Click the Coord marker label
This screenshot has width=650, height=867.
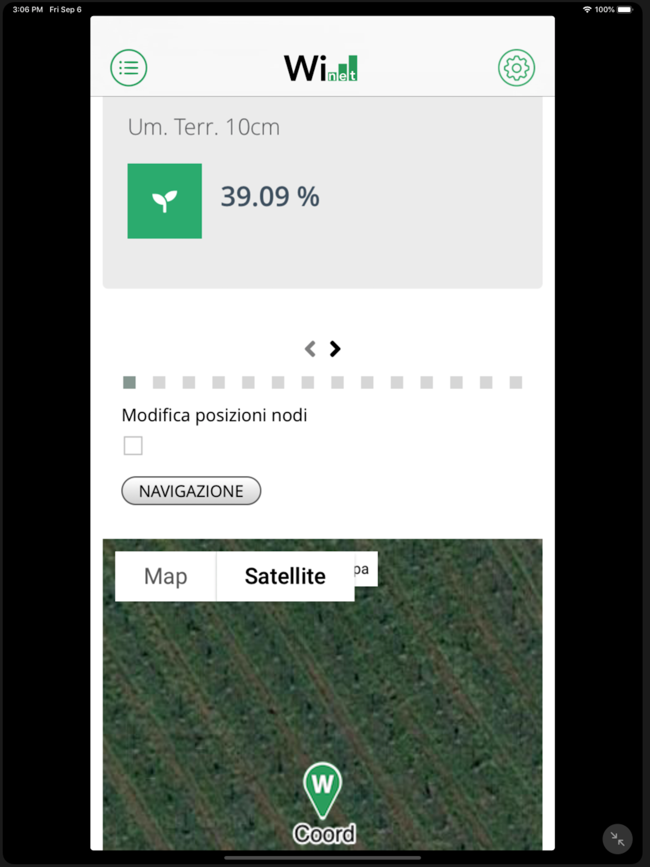[325, 834]
